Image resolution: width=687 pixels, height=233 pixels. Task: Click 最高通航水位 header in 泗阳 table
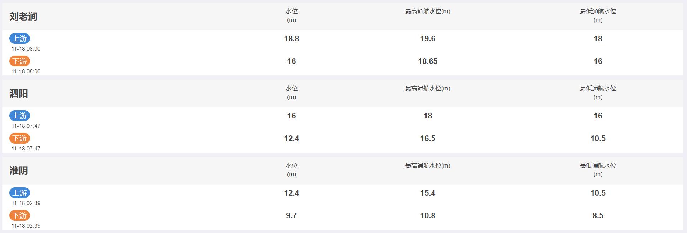[x=428, y=88]
